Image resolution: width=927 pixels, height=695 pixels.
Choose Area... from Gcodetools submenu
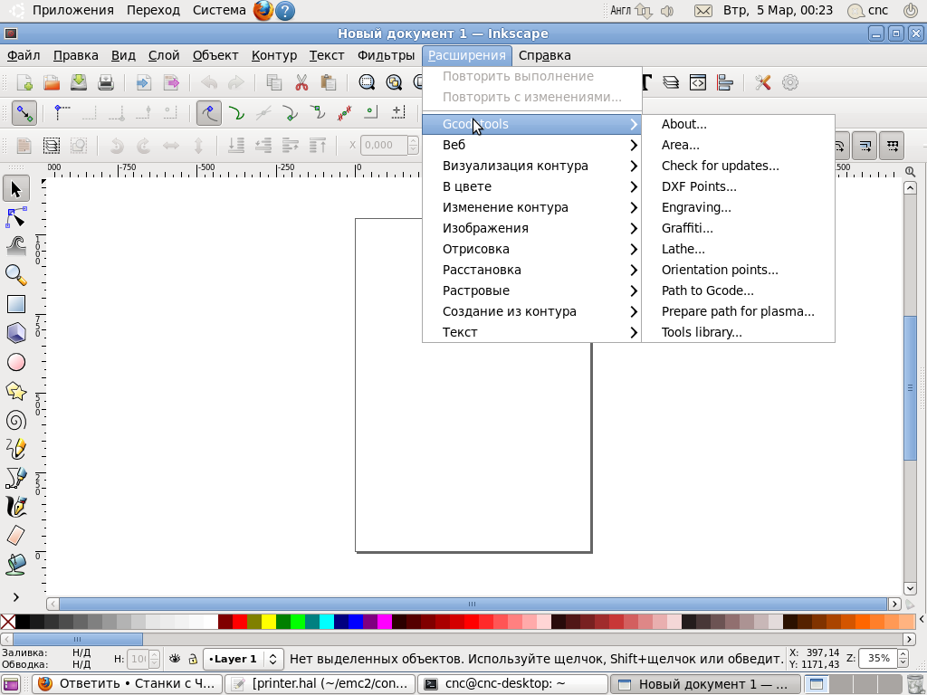tap(738, 145)
